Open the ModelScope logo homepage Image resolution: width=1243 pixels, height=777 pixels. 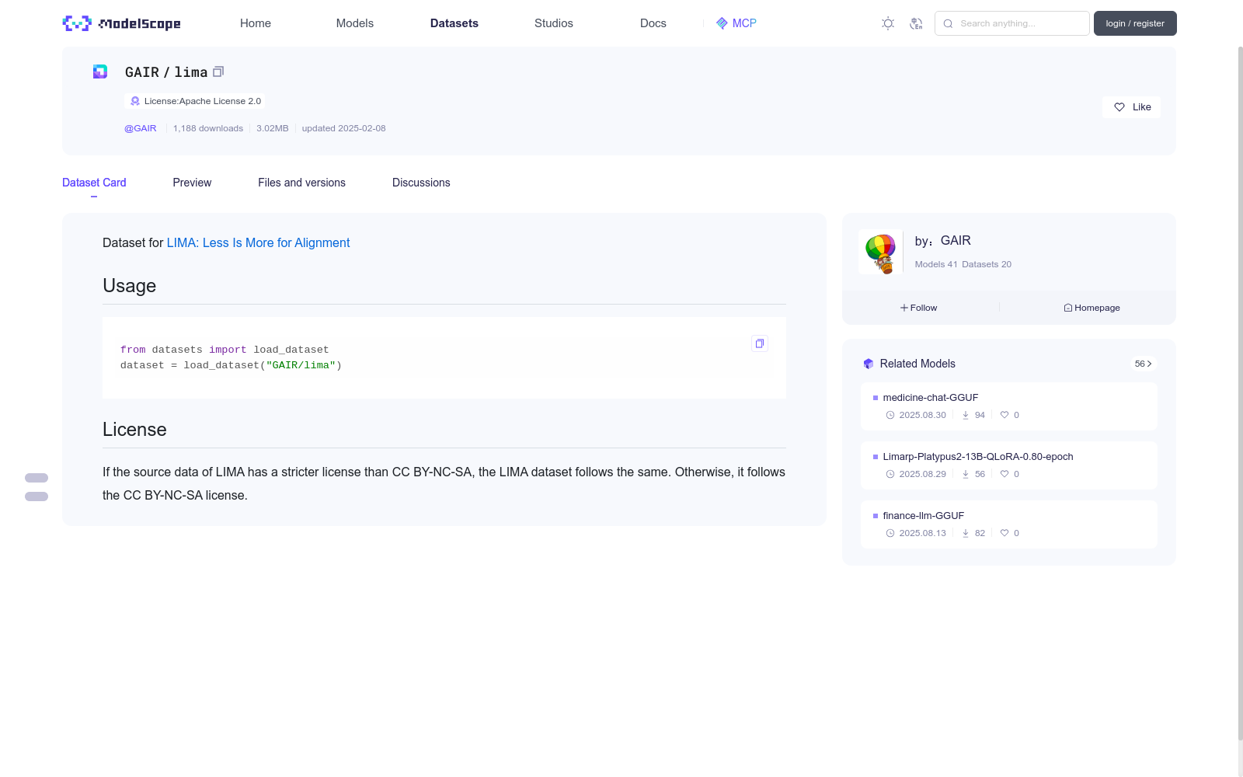122,23
